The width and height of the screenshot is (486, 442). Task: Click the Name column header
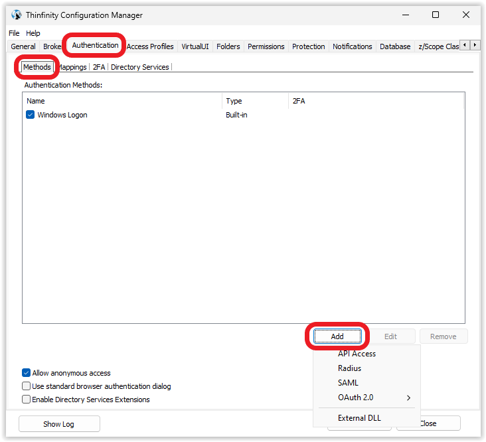coord(122,101)
